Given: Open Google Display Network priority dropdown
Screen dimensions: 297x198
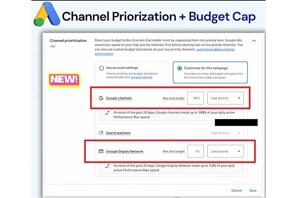Looking at the screenshot, I should click(x=225, y=151).
